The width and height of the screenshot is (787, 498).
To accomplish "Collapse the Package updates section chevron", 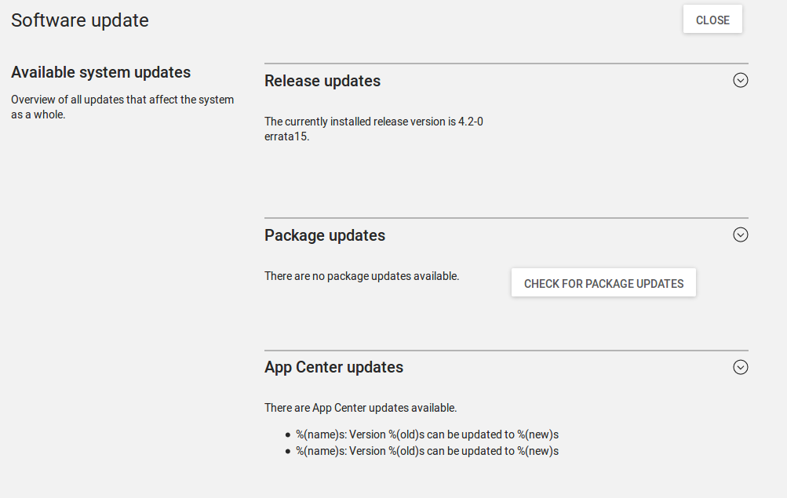I will pos(740,234).
